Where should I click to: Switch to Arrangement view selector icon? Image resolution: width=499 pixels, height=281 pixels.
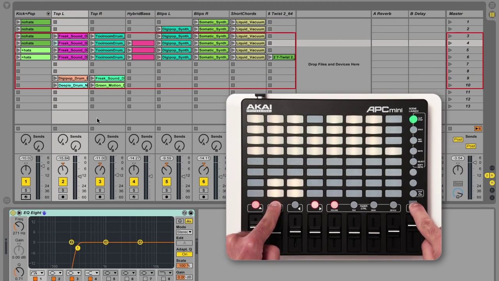pyautogui.click(x=492, y=6)
